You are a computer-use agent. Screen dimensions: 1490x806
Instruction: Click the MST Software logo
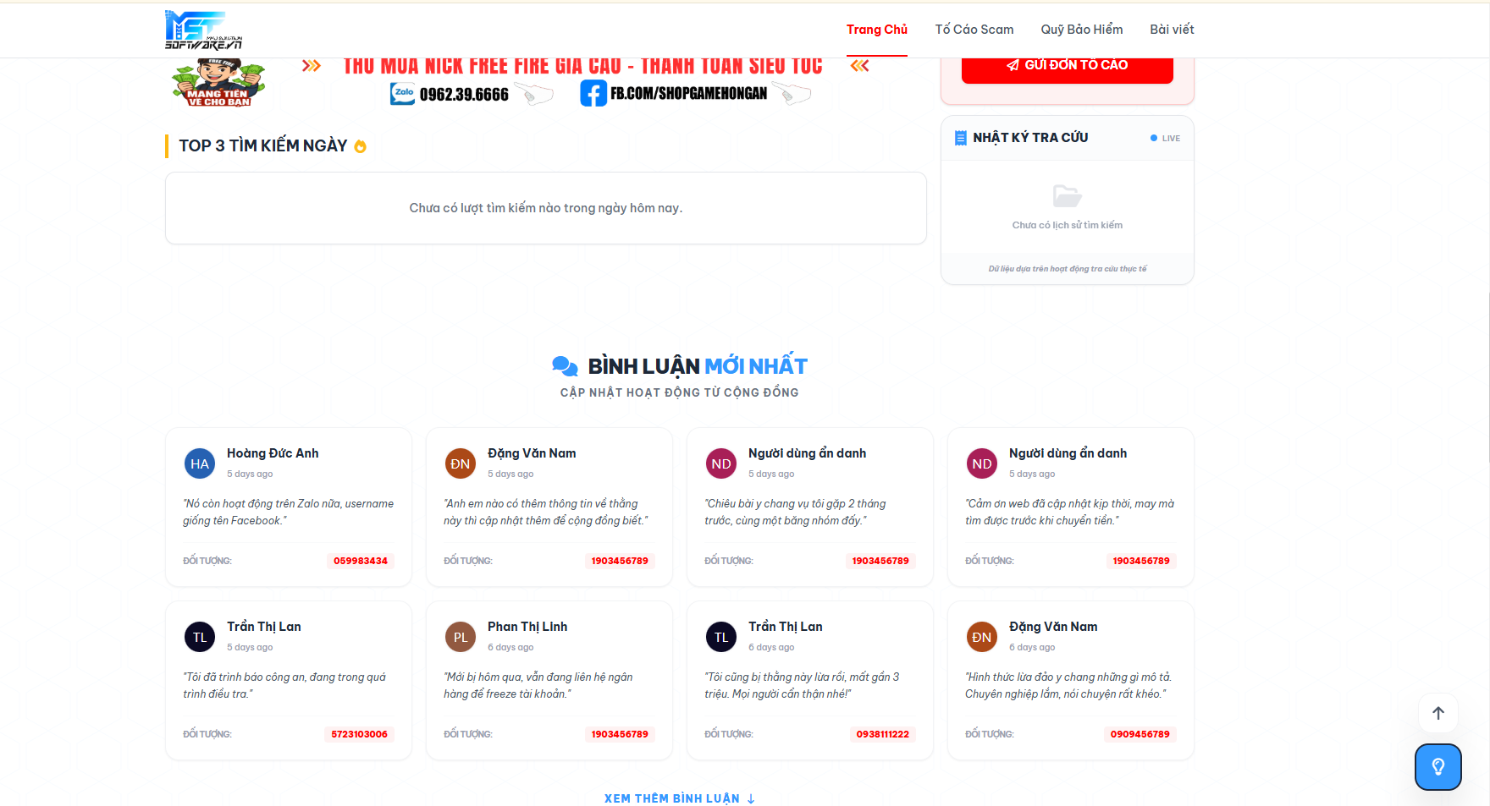point(203,30)
